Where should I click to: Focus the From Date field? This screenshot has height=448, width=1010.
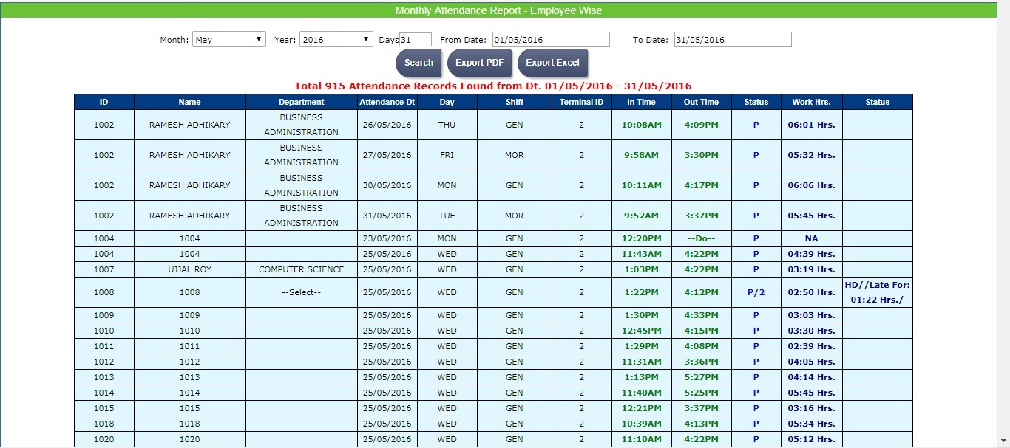551,40
